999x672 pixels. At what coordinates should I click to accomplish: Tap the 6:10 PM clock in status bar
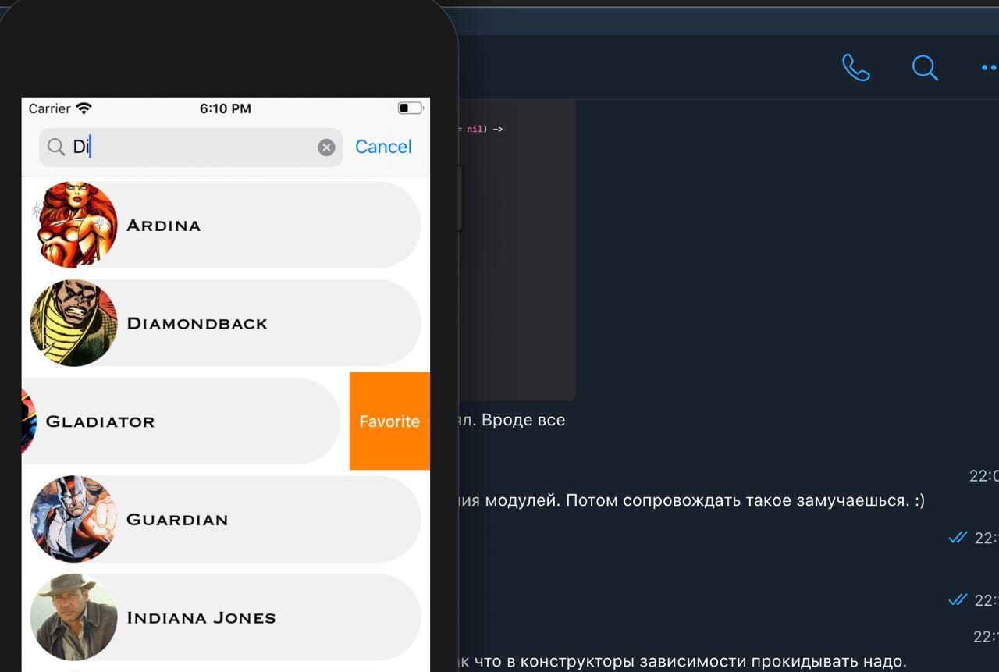pos(226,108)
